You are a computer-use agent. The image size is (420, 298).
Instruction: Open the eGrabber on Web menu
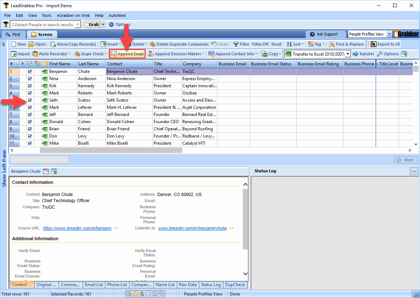73,15
